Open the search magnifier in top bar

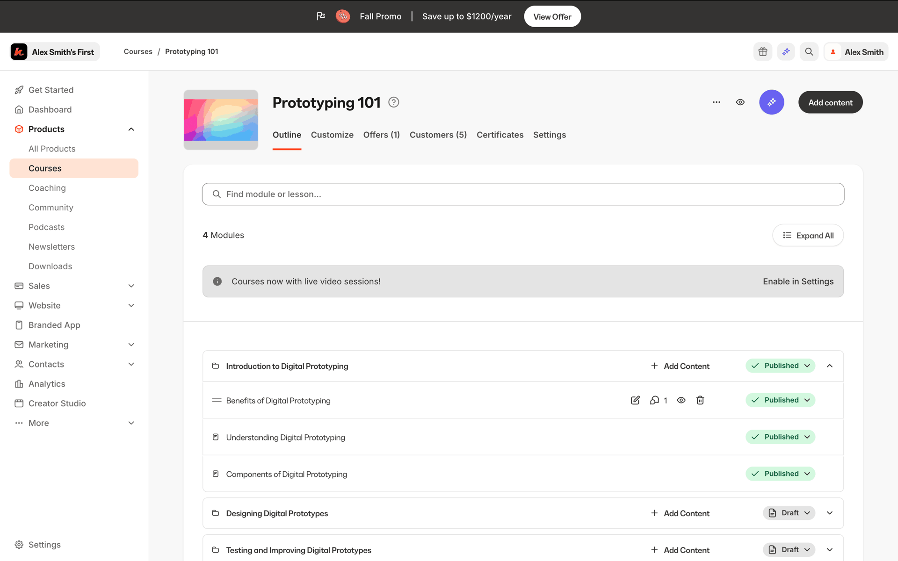[x=809, y=52]
